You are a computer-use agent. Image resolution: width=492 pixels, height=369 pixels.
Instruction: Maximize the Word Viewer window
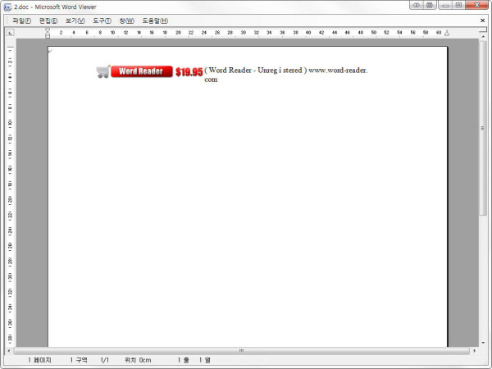[458, 5]
